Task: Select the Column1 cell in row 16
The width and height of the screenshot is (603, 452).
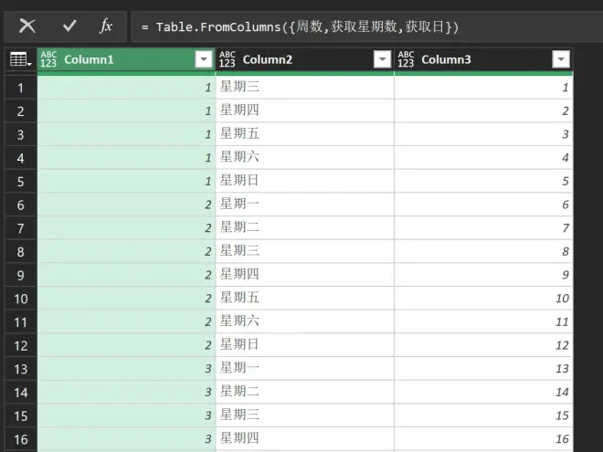Action: tap(126, 439)
